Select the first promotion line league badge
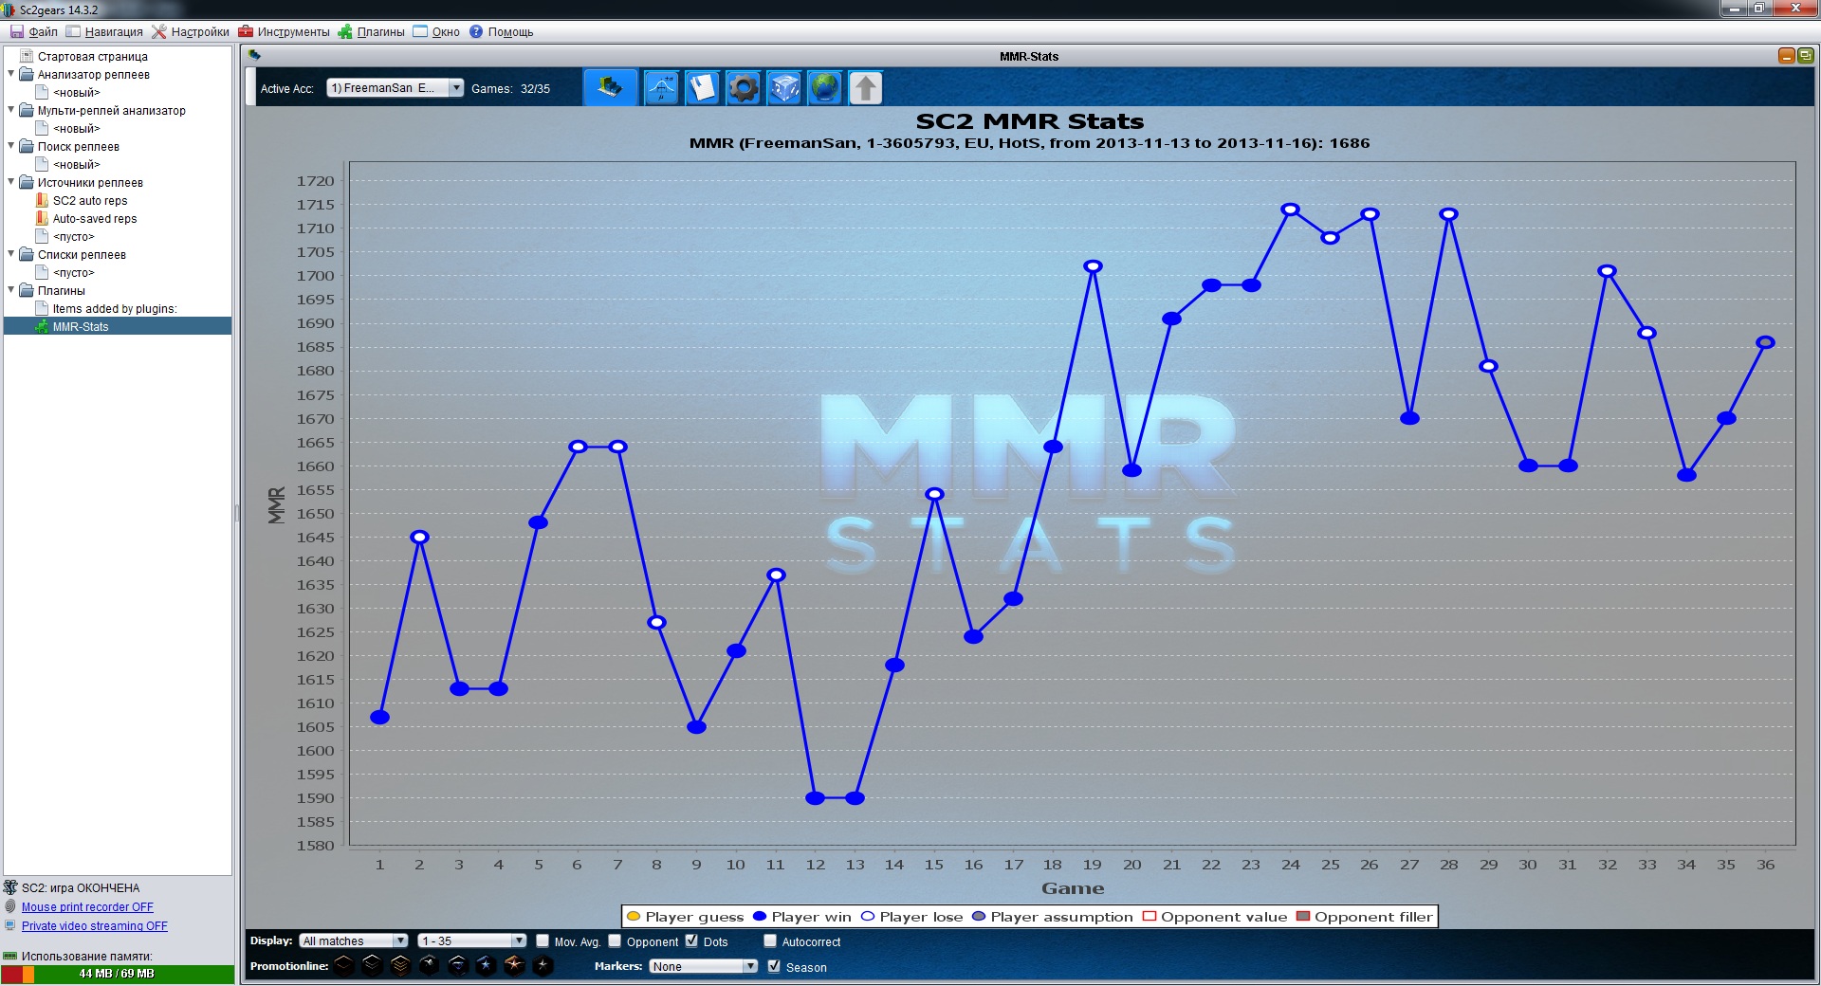 [x=344, y=965]
